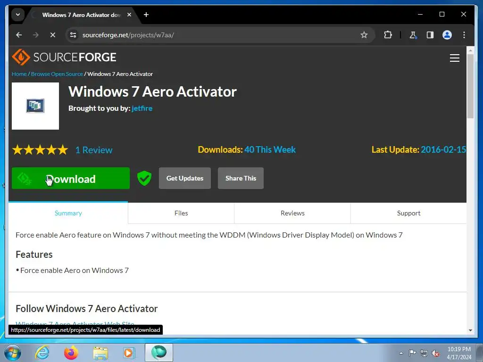The height and width of the screenshot is (362, 483).
Task: Click 'Follow Windows 7 Aero Activator' heading
Action: 87,308
